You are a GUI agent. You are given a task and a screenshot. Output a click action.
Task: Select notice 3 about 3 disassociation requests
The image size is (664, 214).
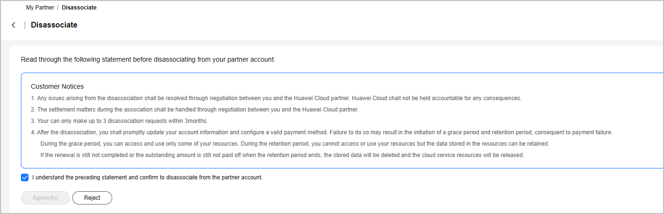[x=119, y=121]
